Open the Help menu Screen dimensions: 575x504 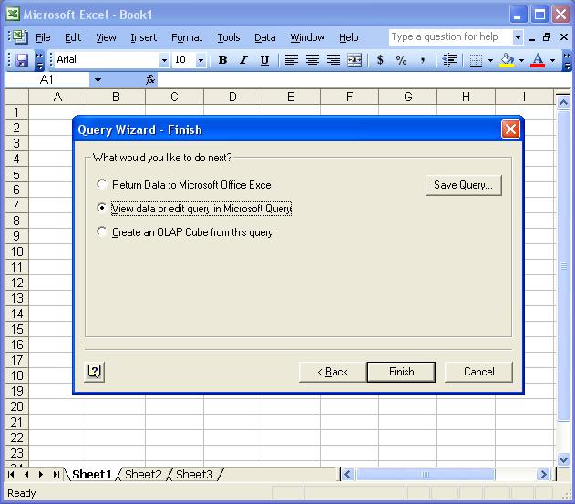coord(348,37)
